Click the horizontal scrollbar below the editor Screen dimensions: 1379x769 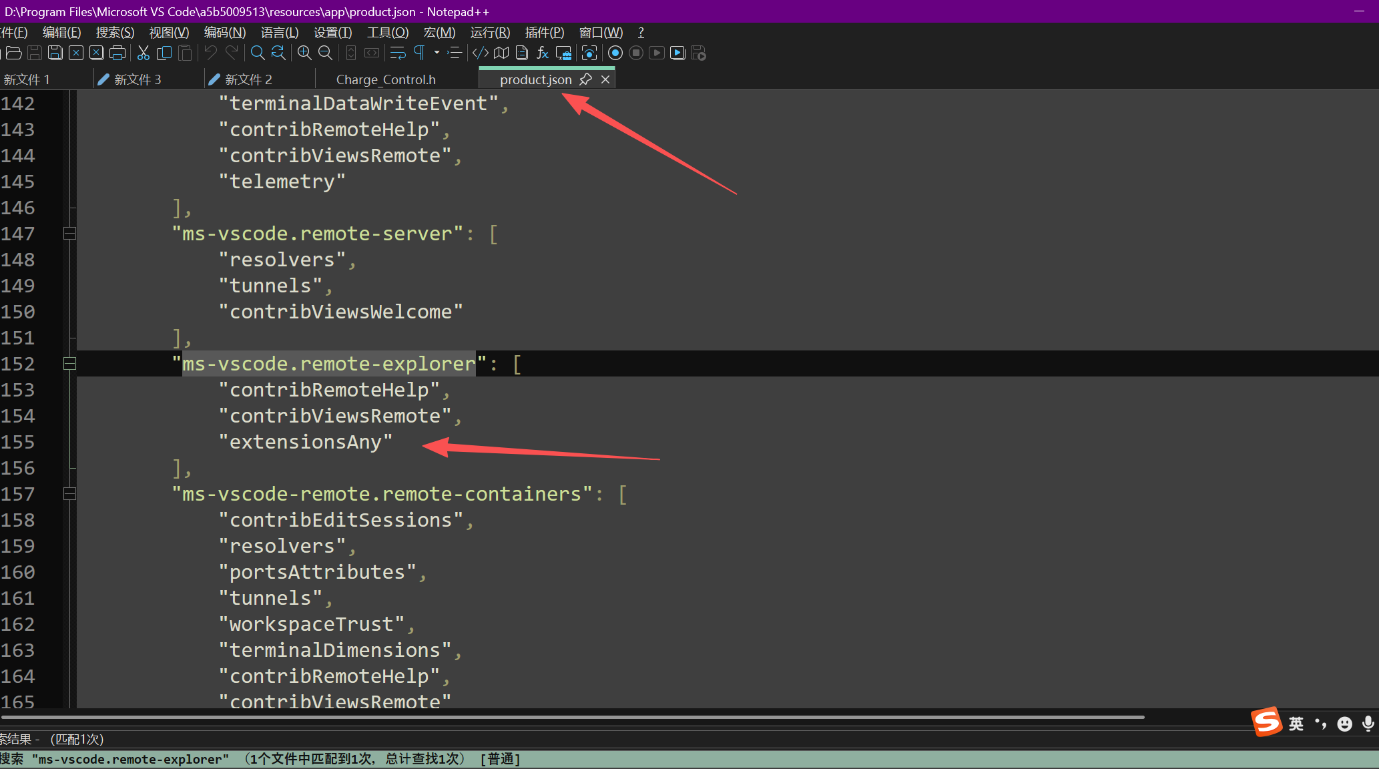(573, 718)
